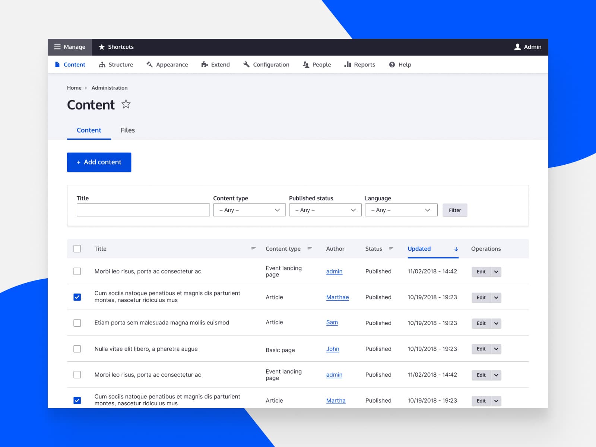Open Reports via the bar chart icon
This screenshot has height=447, width=596.
(x=348, y=64)
